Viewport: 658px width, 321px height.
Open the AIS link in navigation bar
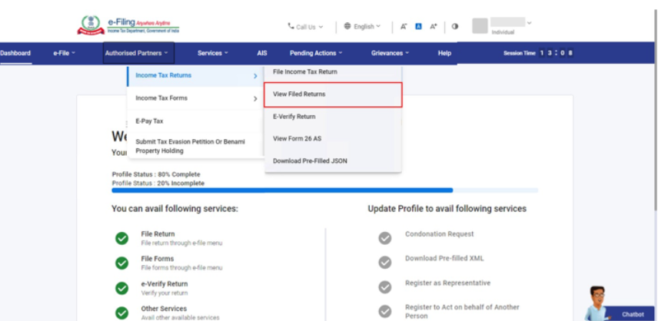(x=262, y=53)
